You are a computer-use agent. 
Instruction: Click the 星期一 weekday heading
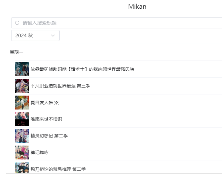[x=16, y=52]
